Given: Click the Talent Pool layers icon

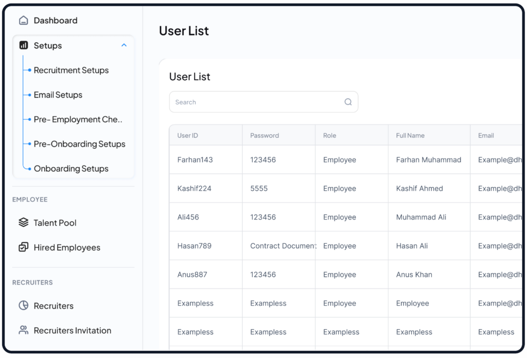Looking at the screenshot, I should click(x=23, y=223).
